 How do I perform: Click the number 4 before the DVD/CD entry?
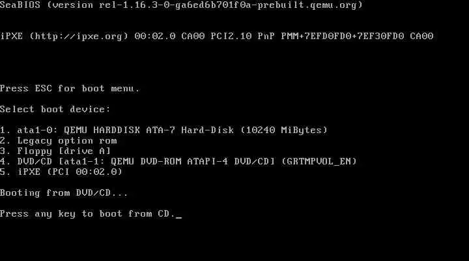tap(3, 162)
